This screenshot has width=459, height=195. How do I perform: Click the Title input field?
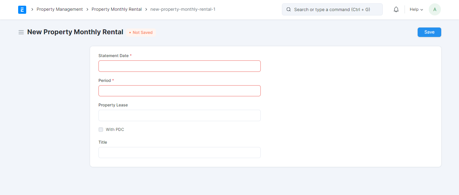(x=179, y=152)
